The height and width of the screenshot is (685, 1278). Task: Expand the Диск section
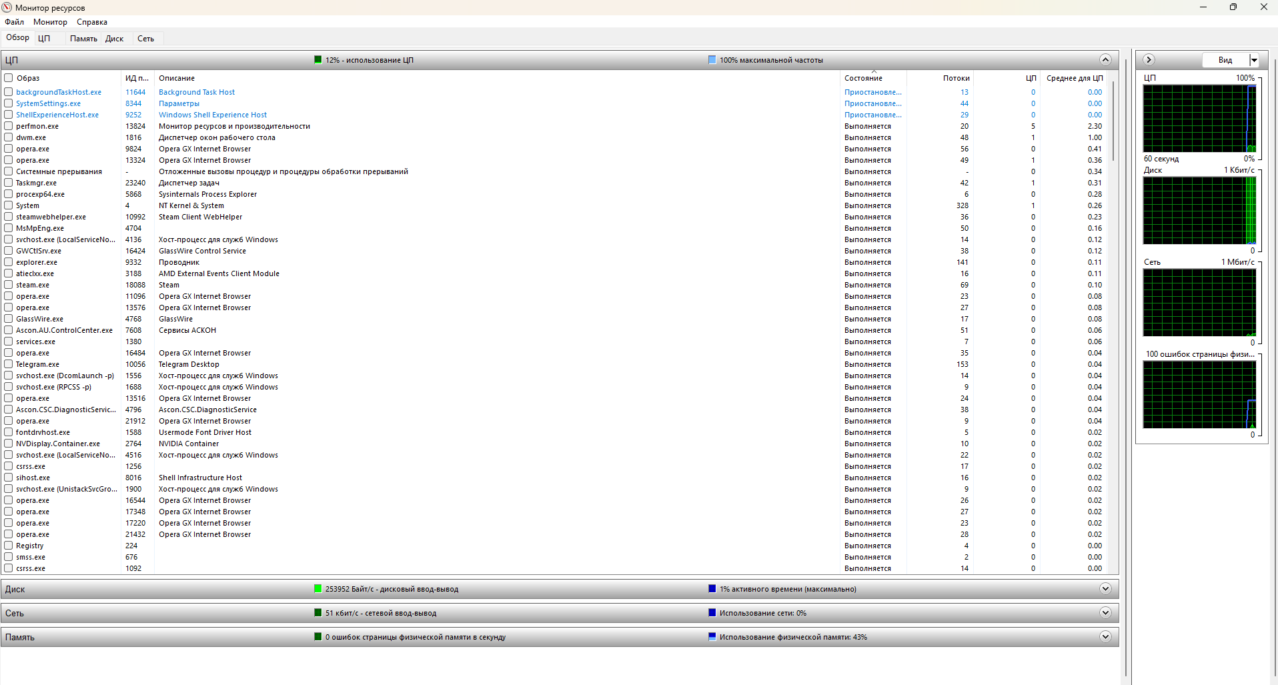(1105, 589)
